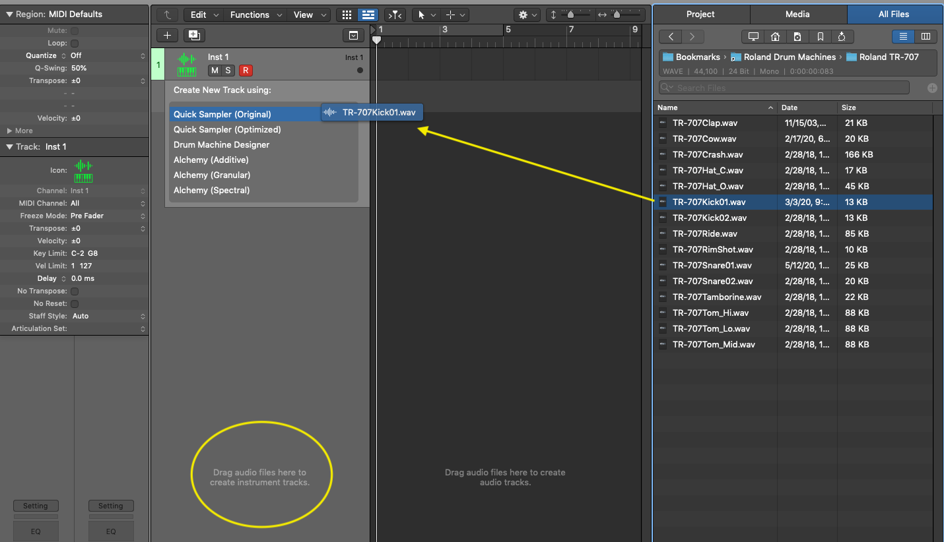Go back in the file browser
Viewport: 944px width, 542px height.
point(671,37)
